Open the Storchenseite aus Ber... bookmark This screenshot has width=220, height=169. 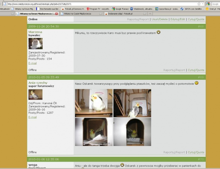(48, 9)
